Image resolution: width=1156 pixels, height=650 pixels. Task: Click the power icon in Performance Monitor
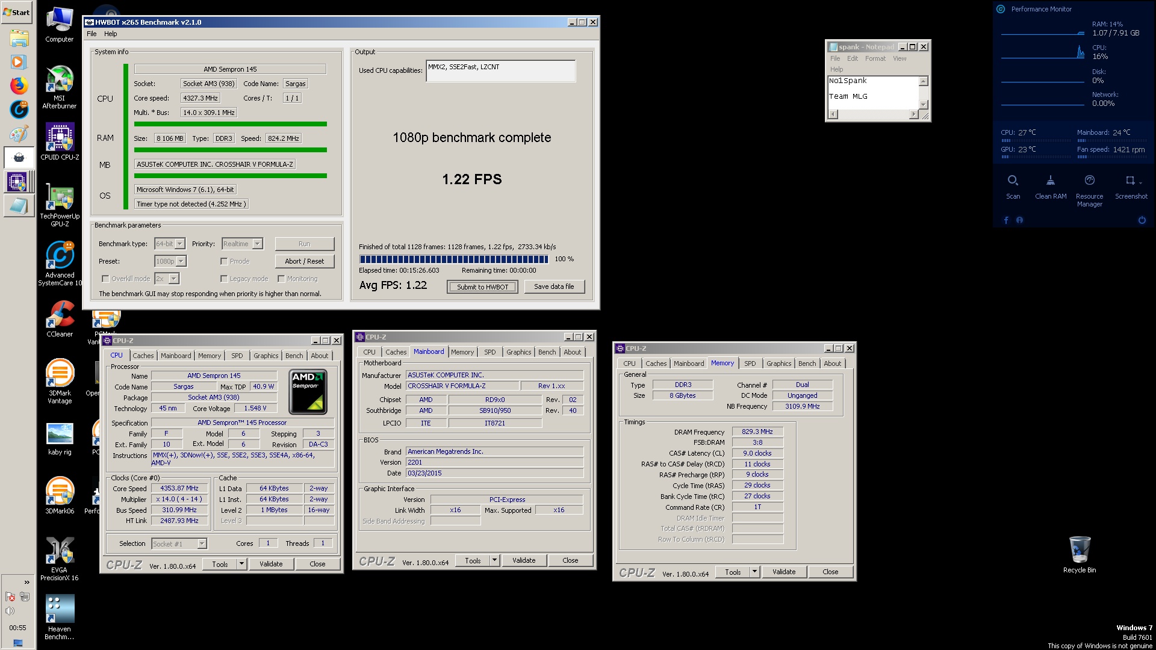pyautogui.click(x=1142, y=220)
